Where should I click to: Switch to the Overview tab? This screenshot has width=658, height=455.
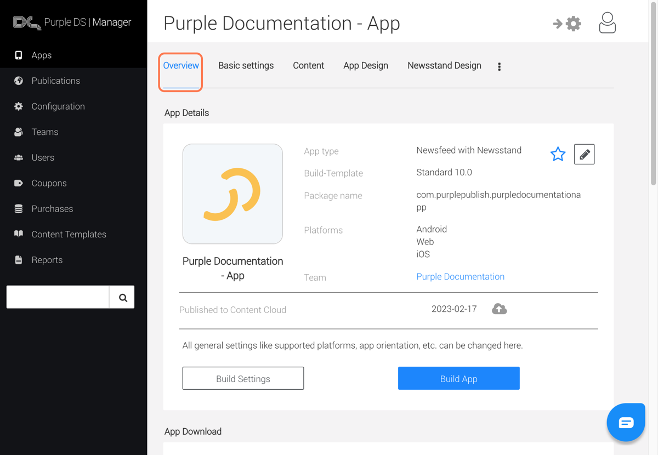tap(181, 66)
